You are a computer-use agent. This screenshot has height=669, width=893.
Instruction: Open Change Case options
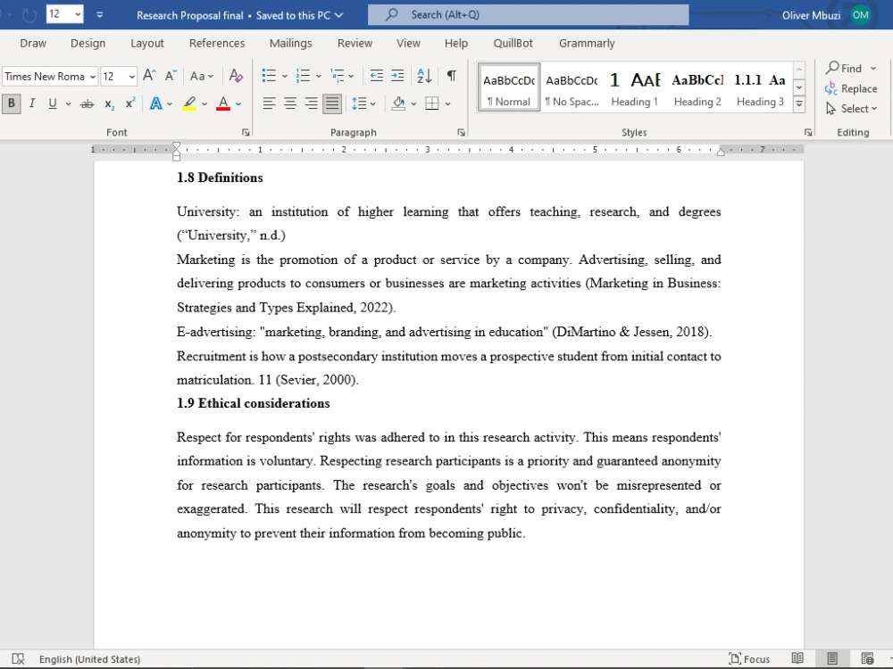point(202,76)
